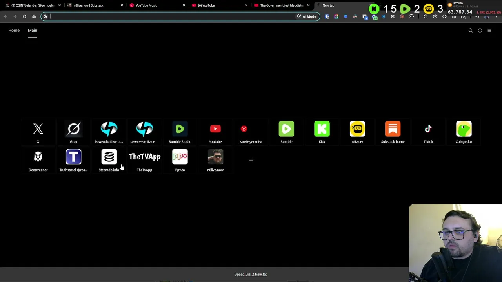This screenshot has width=502, height=282.
Task: Open the Extensions puzzle-piece icon
Action: pyautogui.click(x=411, y=16)
